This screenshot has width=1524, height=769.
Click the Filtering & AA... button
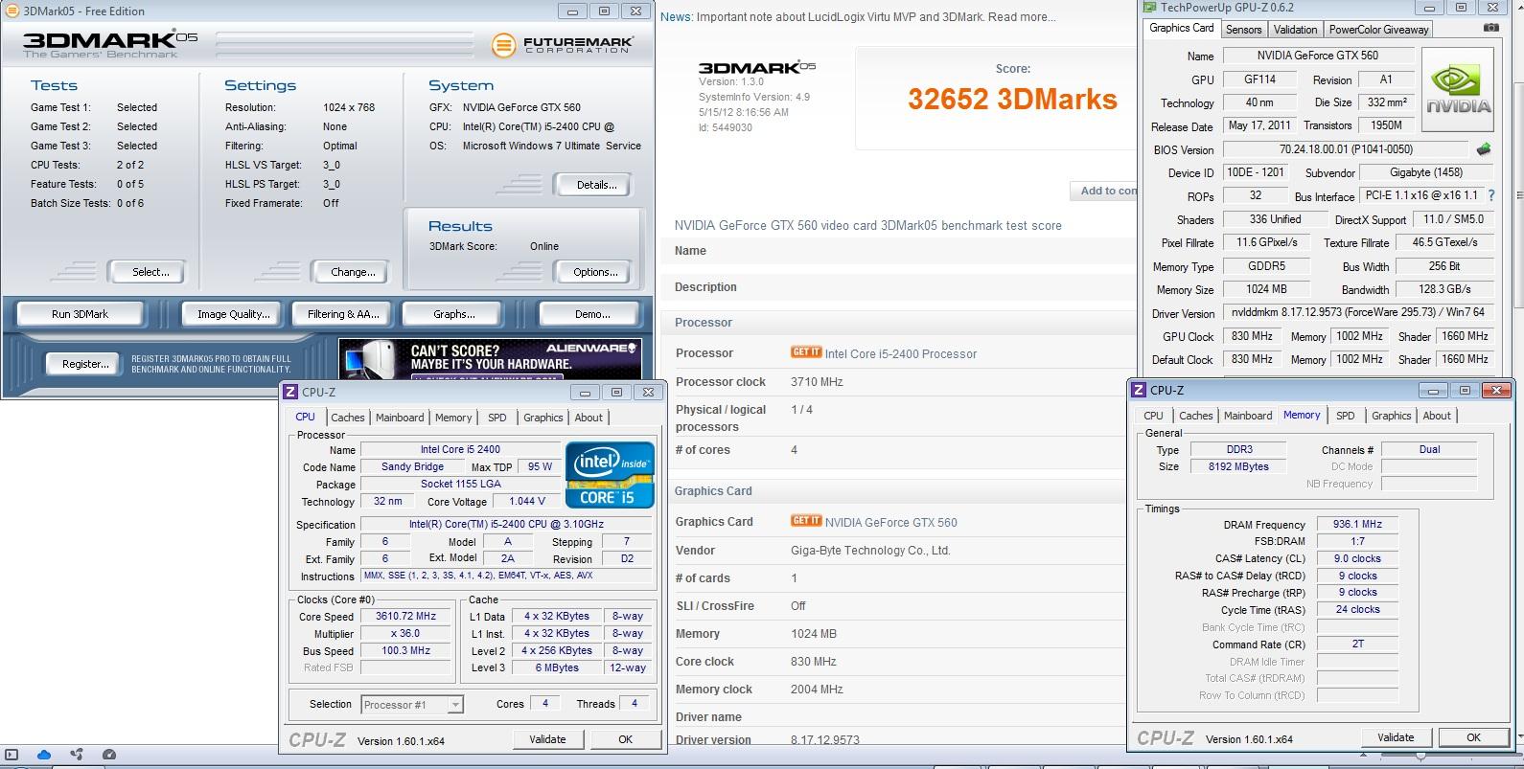(343, 314)
